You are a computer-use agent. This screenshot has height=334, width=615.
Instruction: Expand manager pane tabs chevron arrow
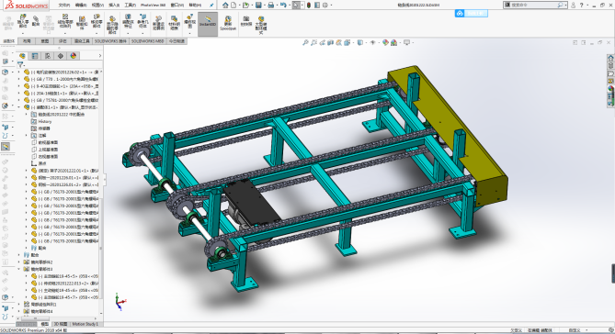click(99, 56)
